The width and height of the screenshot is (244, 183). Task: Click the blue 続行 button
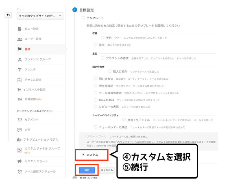point(87,170)
